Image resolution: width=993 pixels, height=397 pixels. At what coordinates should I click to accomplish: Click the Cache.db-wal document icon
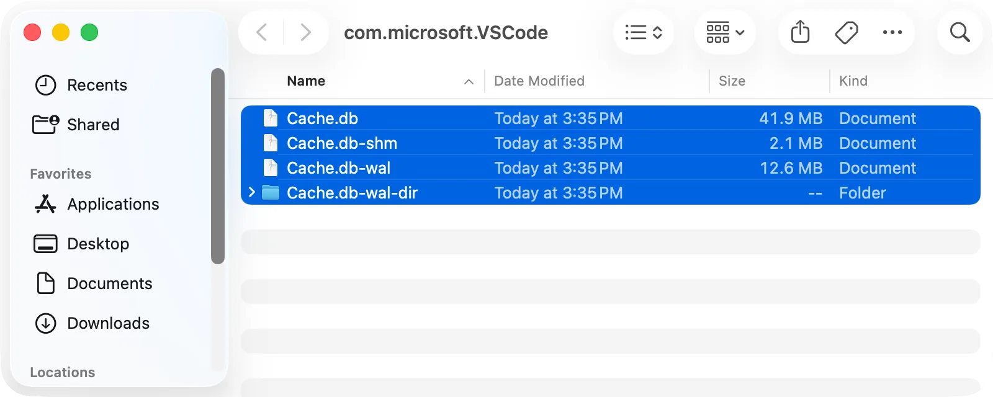(271, 167)
